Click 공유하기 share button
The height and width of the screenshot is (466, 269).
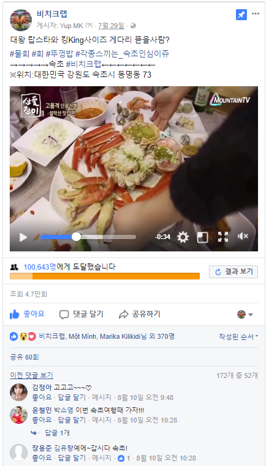(x=140, y=314)
